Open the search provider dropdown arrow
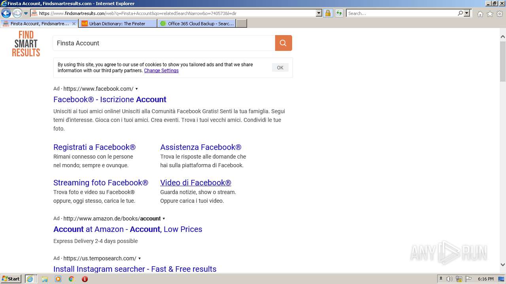Screen dimensions: 506x284 coord(467,13)
